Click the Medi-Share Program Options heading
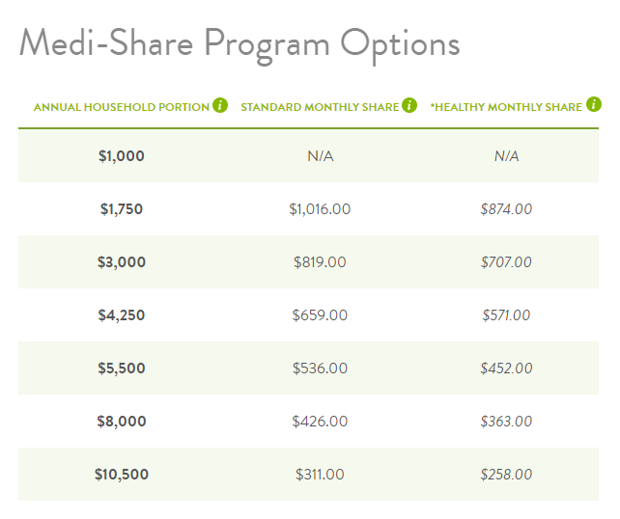Screen dimensions: 620x519 tap(240, 44)
